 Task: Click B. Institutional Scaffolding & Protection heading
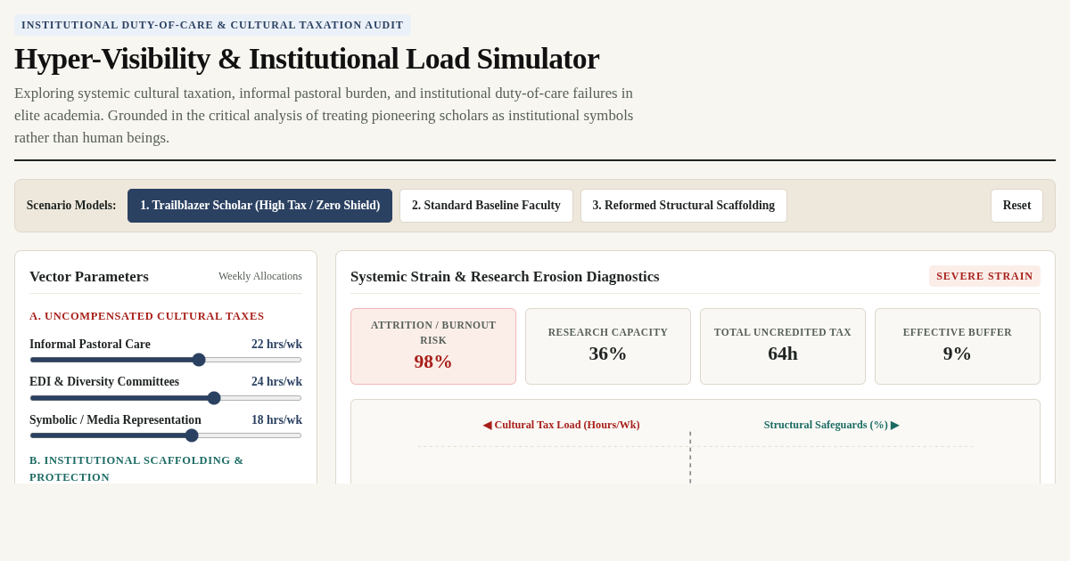pyautogui.click(x=136, y=468)
